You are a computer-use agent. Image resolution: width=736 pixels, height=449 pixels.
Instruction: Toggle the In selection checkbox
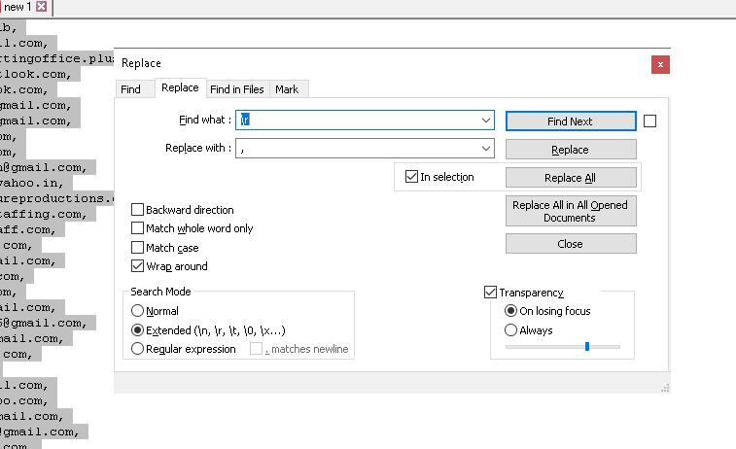411,177
